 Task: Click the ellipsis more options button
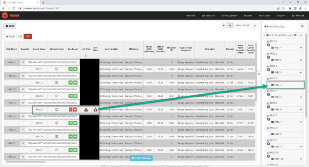pyautogui.click(x=255, y=25)
